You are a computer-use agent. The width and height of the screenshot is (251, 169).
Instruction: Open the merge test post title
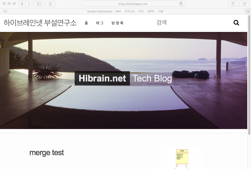coord(46,153)
